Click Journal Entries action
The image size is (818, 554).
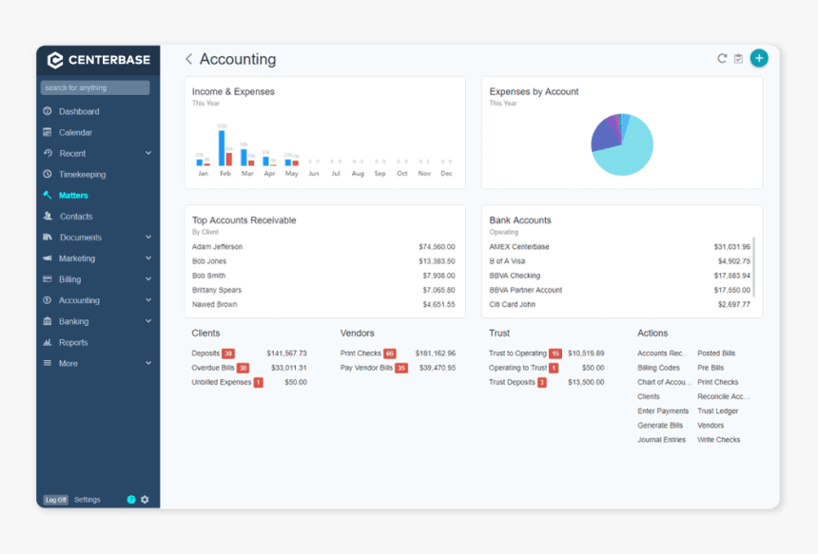[x=661, y=440]
